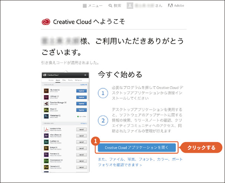
Task: Open the hamburger メニュー in the header
Action: pos(93,6)
